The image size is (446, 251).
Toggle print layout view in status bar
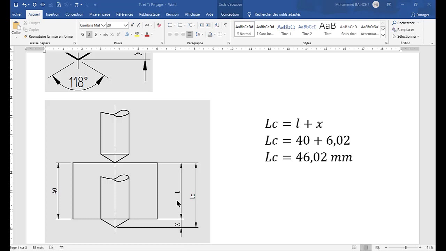(366, 248)
